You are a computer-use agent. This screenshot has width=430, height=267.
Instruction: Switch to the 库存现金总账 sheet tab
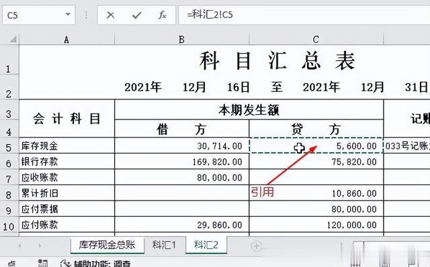coord(107,245)
